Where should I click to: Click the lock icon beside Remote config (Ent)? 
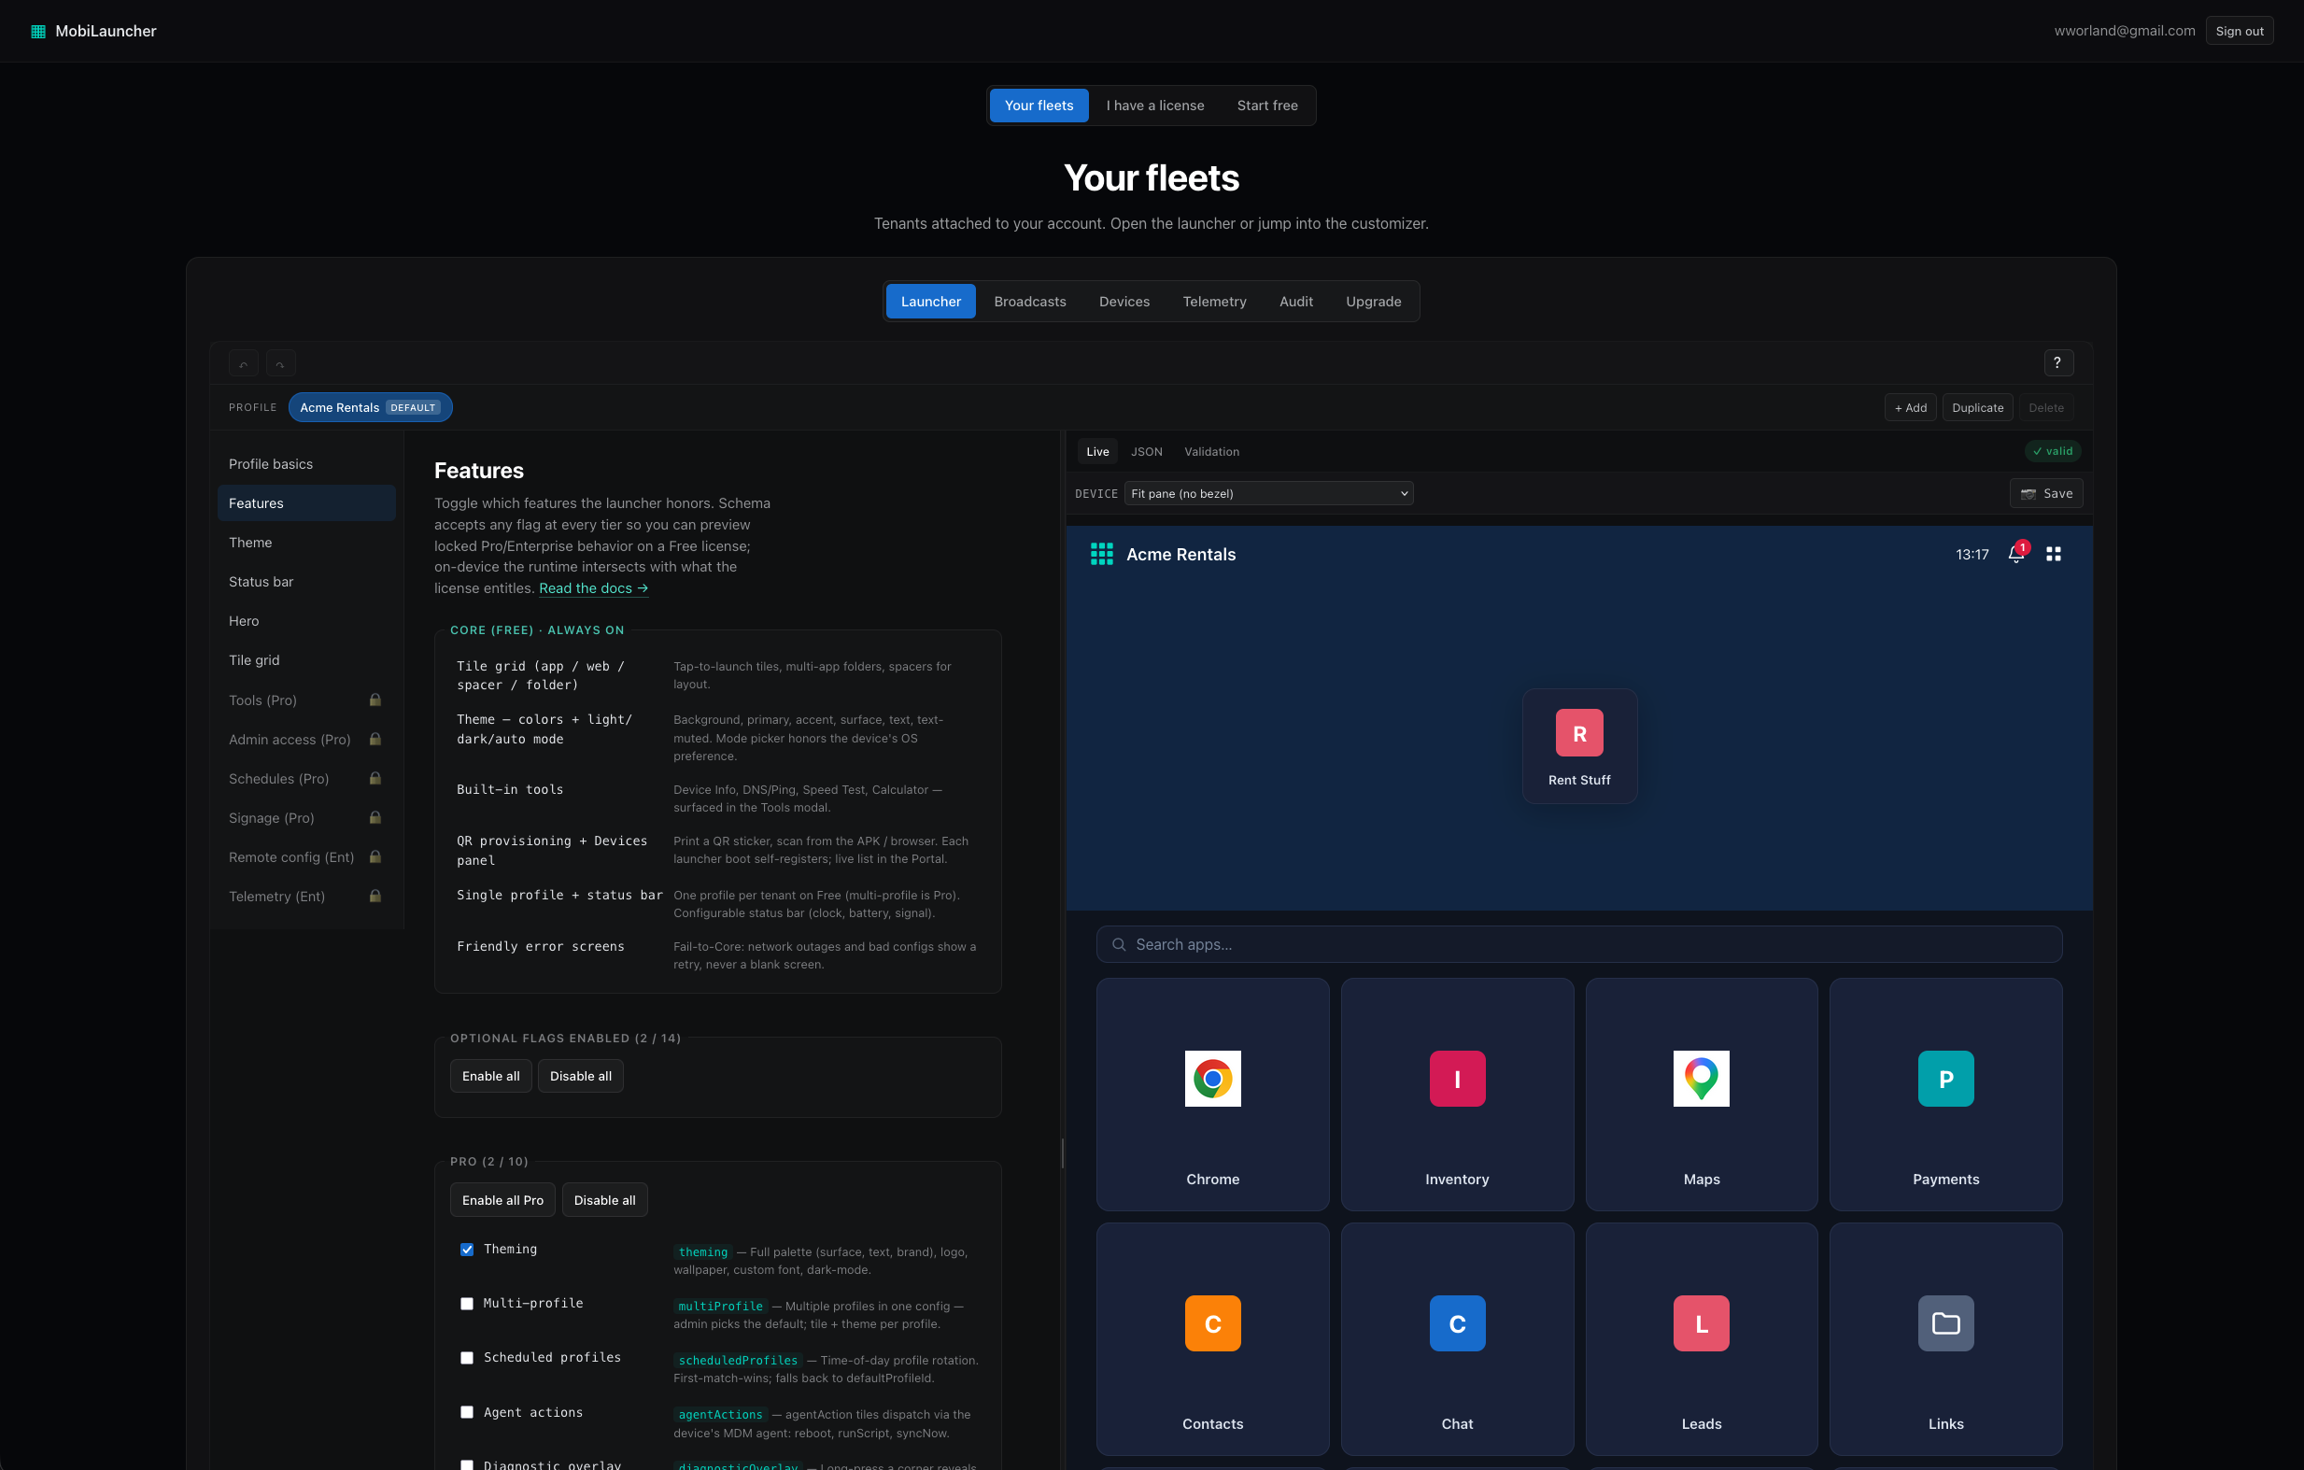coord(375,856)
